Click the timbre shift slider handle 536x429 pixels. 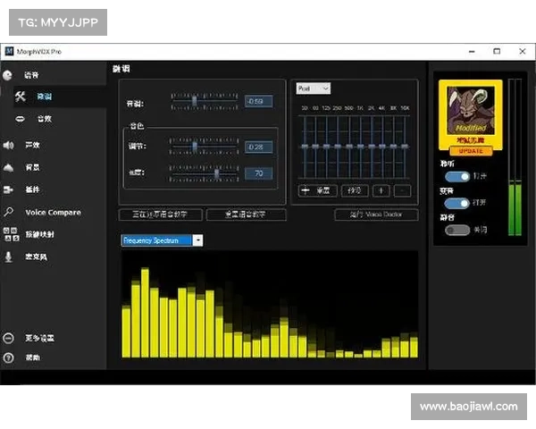(x=195, y=147)
